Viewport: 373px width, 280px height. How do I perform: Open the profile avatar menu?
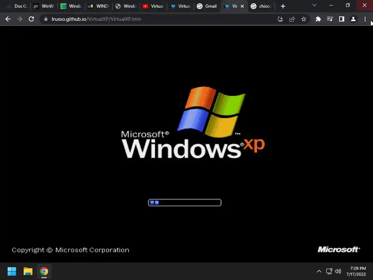point(353,19)
